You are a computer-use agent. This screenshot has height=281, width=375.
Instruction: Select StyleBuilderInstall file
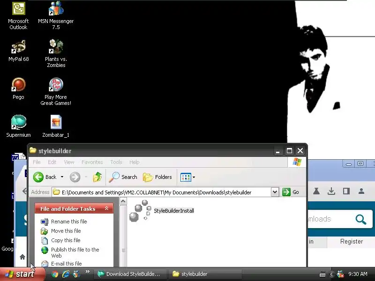click(162, 211)
